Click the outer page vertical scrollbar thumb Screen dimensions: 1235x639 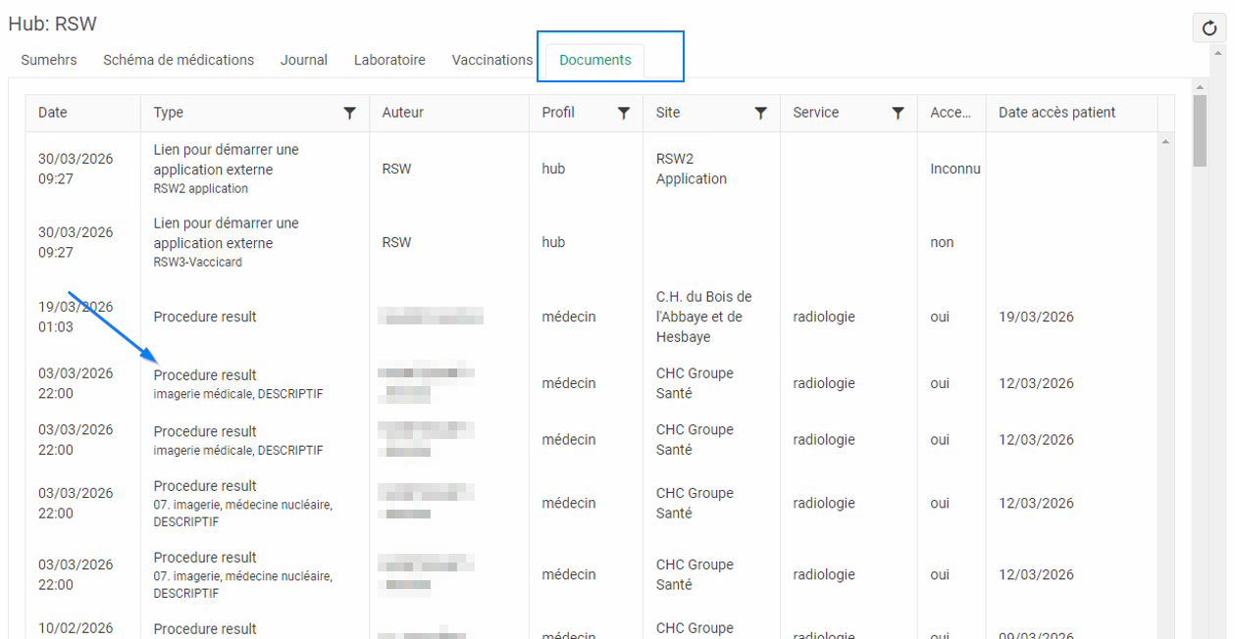pos(1200,132)
